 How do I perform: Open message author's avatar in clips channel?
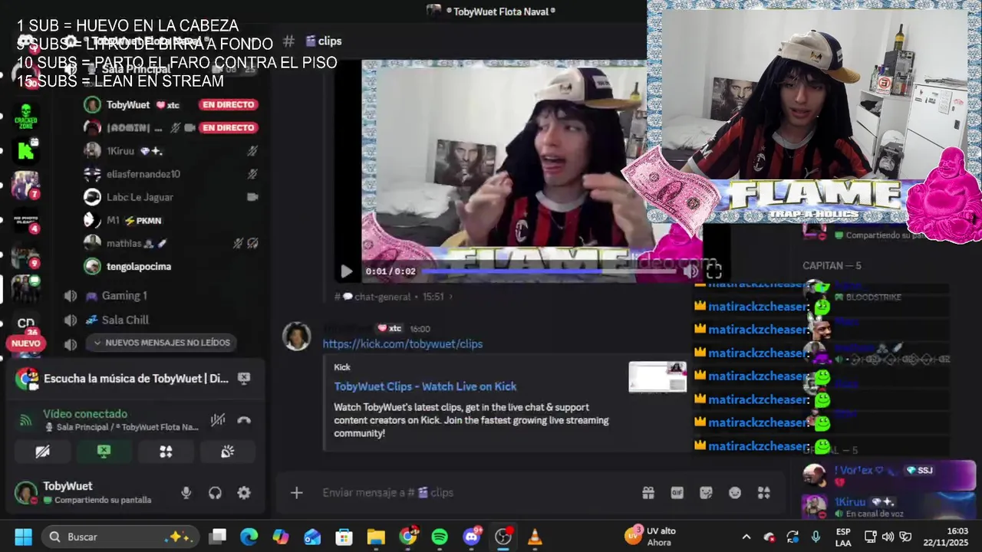coord(297,337)
